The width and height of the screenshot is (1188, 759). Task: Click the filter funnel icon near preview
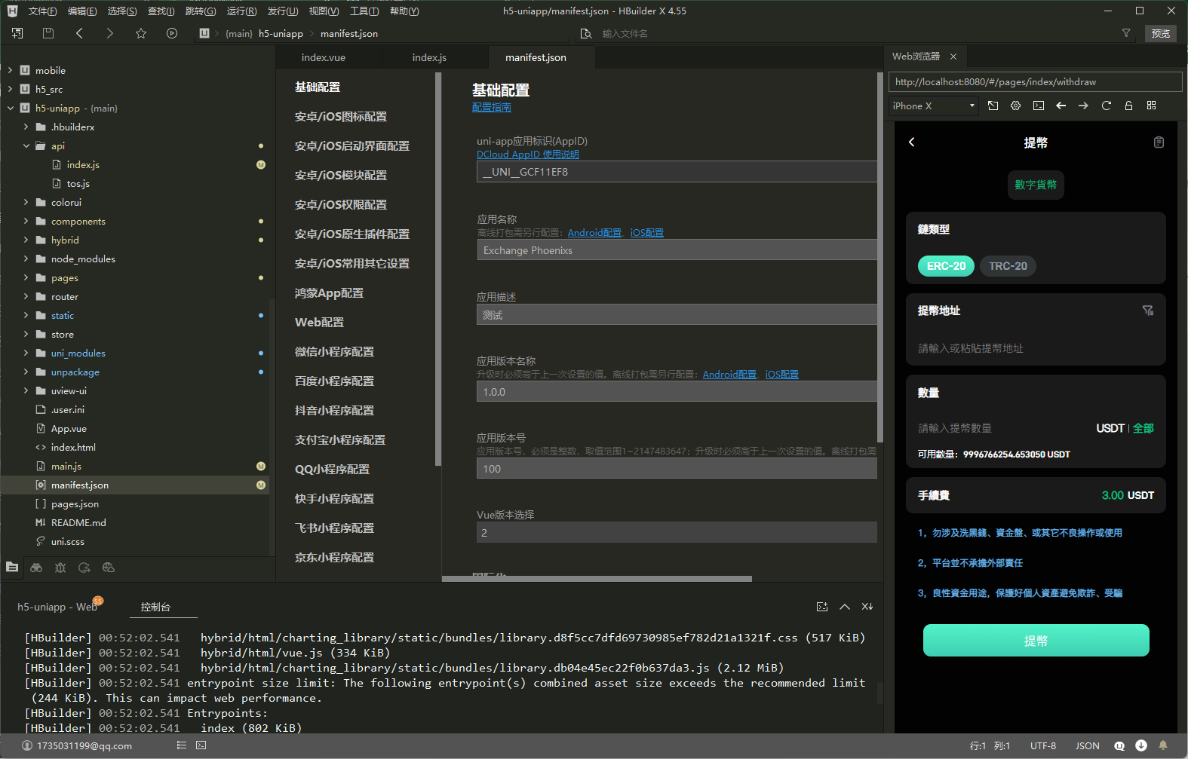point(1126,33)
